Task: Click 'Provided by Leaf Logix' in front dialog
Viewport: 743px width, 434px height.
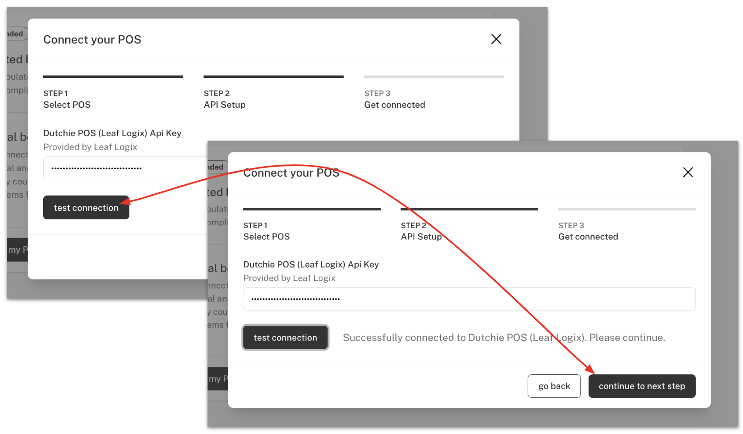Action: [x=289, y=278]
